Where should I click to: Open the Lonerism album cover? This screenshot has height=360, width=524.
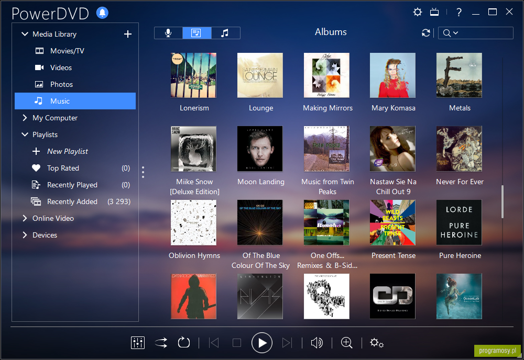(x=193, y=75)
